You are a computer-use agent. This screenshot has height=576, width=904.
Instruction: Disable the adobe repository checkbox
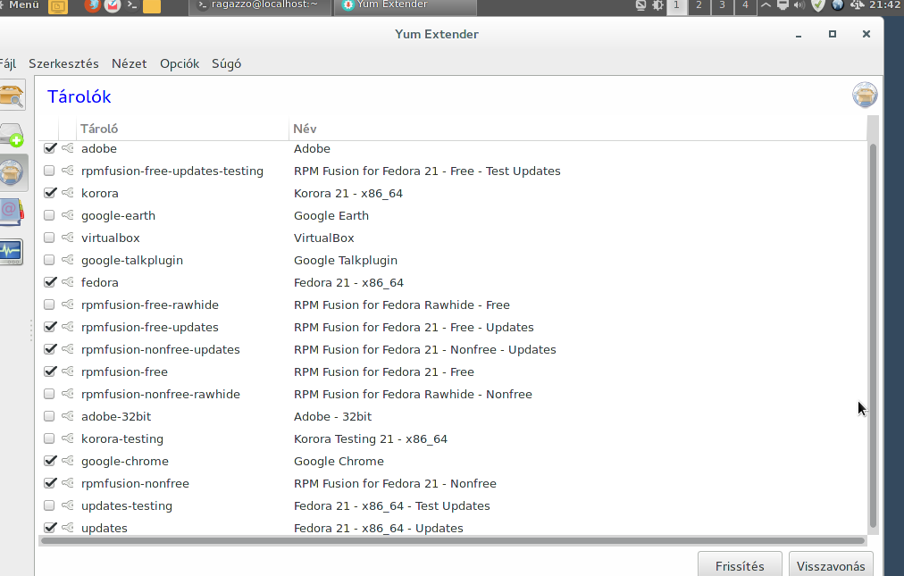pyautogui.click(x=50, y=148)
